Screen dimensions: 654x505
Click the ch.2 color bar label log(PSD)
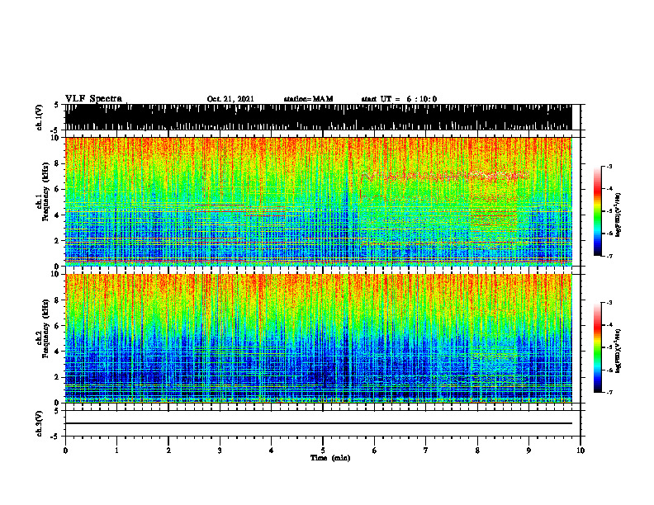coord(618,352)
